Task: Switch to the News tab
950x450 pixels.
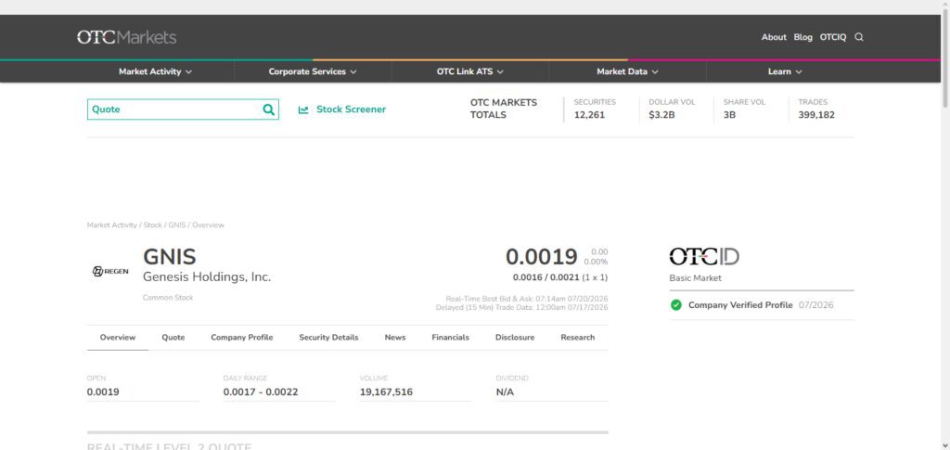Action: (x=395, y=338)
